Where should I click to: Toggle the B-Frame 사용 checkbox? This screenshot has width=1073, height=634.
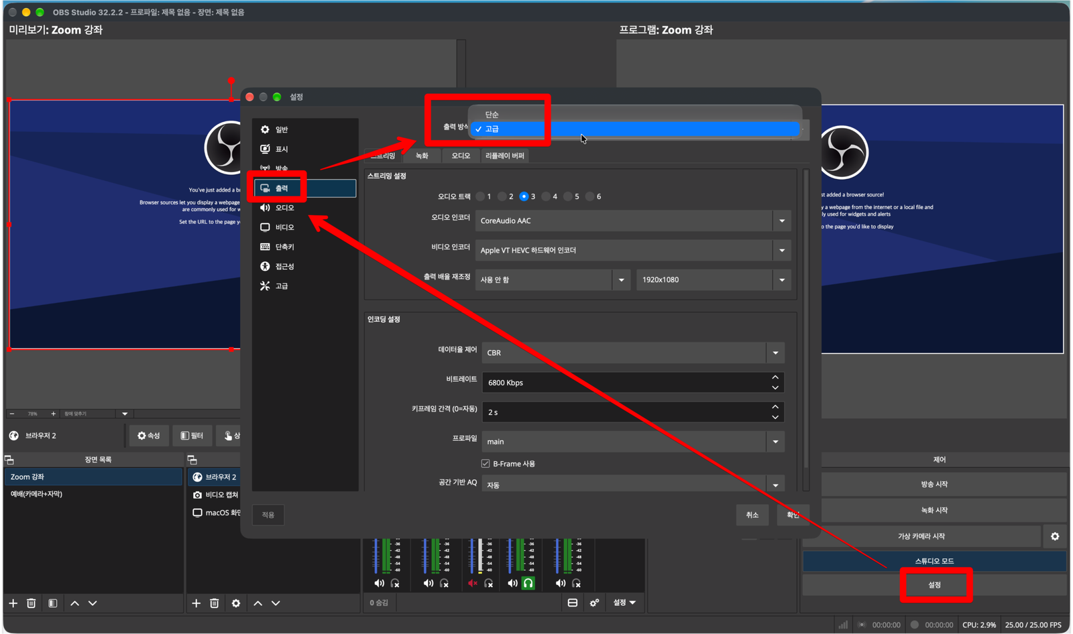[x=486, y=464]
